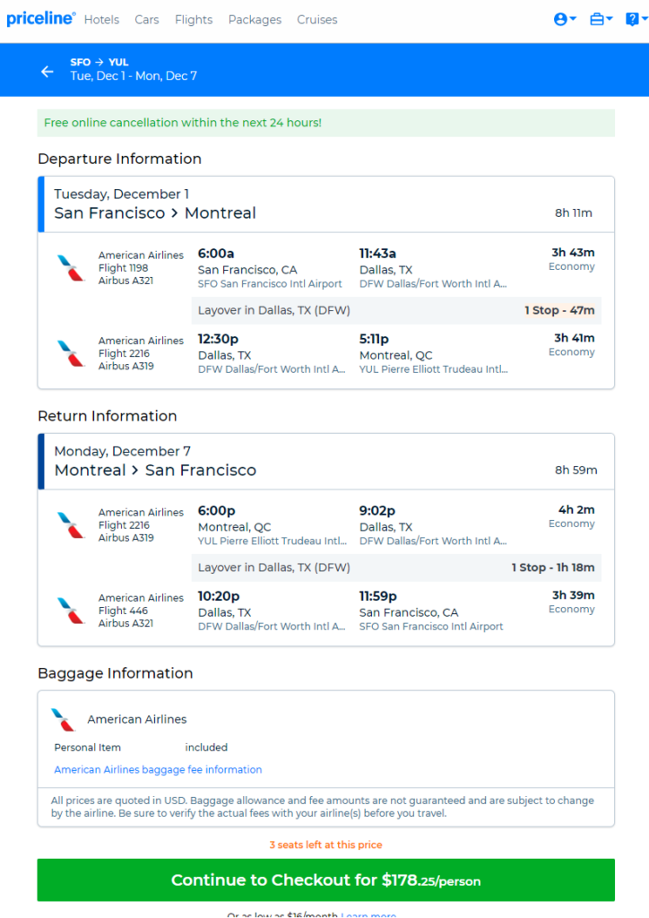This screenshot has width=649, height=918.
Task: Open the Packages menu item
Action: tap(255, 20)
